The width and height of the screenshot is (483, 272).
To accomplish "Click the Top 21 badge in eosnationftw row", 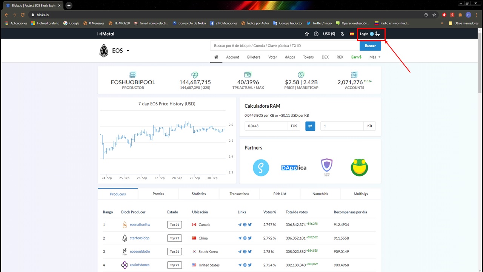I will pos(174,225).
